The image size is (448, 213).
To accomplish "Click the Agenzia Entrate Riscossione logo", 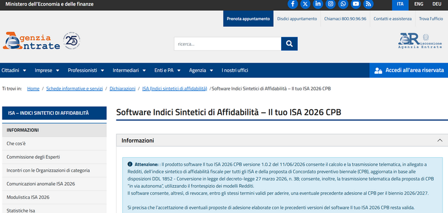I will coord(419,41).
